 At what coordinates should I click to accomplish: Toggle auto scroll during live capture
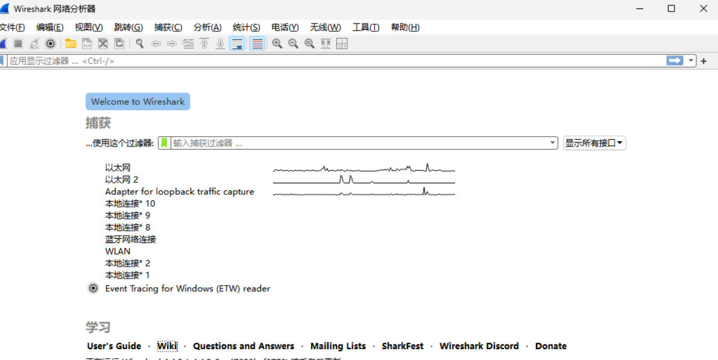pos(237,43)
